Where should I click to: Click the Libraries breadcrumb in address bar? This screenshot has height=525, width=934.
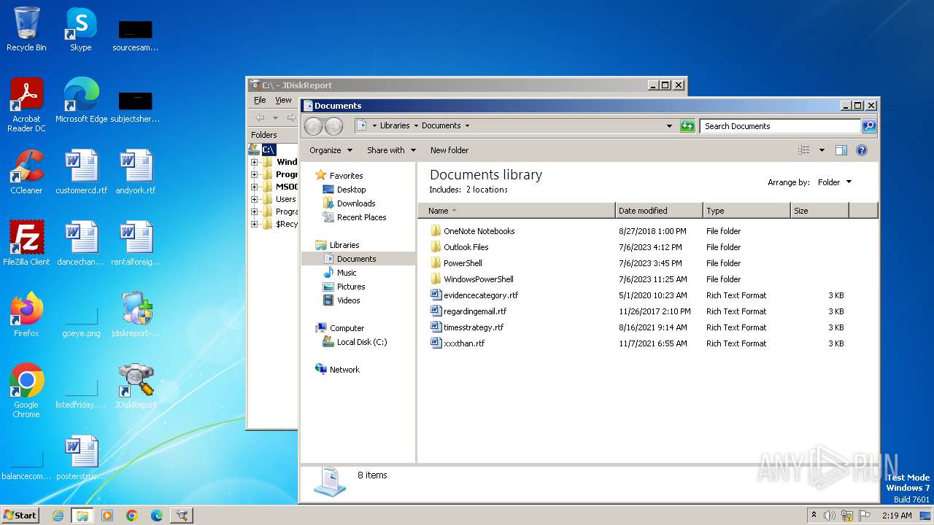[x=395, y=125]
